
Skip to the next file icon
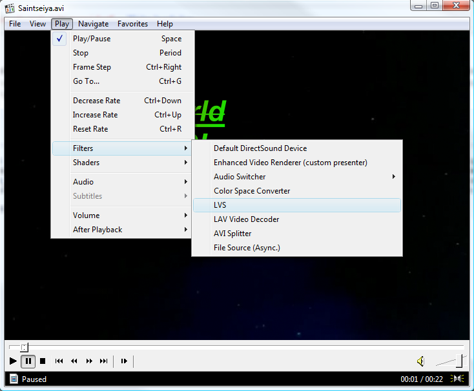tap(103, 361)
